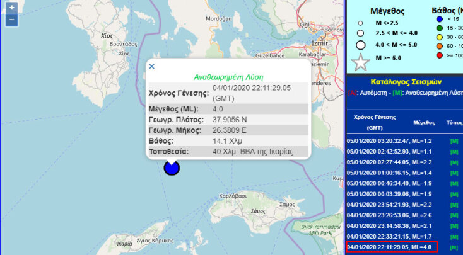Click the Χίος label on the map
The width and height of the screenshot is (463, 255).
click(x=107, y=37)
